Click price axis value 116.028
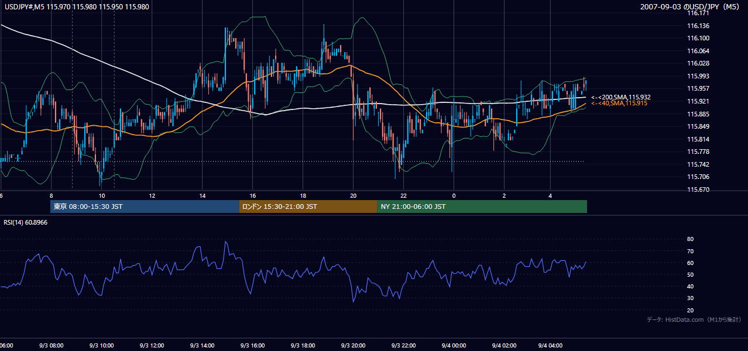This screenshot has height=351, width=748. coord(698,63)
